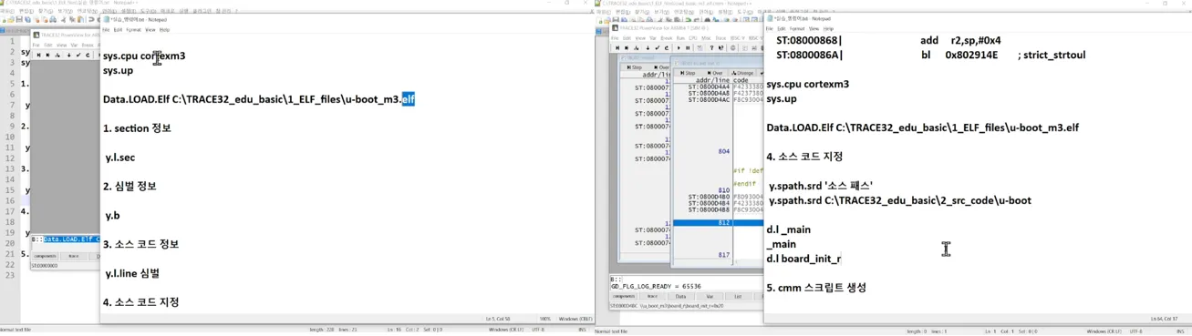The width and height of the screenshot is (1192, 336).
Task: Click the first single-step icon in right TRACE32 toolbar
Action: click(x=617, y=47)
